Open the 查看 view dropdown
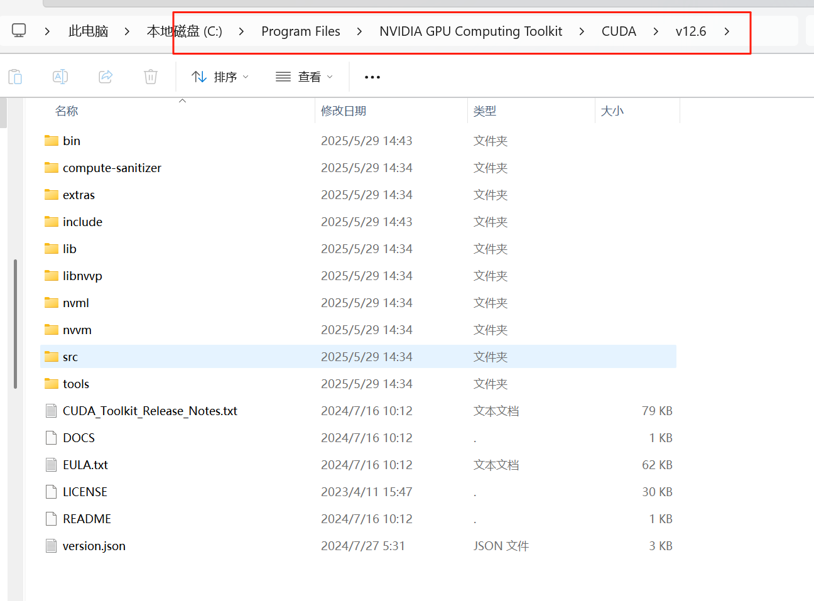 [304, 77]
